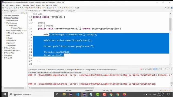Maximize the Console panel
This screenshot has height=97, width=173.
[x=172, y=69]
